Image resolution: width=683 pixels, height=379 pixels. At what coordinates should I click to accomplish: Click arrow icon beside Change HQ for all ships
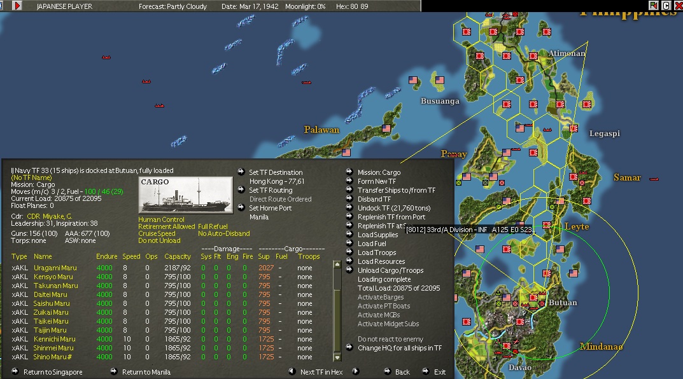[349, 347]
